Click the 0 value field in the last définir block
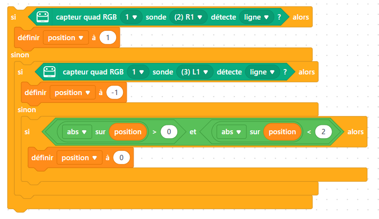 [x=122, y=158]
